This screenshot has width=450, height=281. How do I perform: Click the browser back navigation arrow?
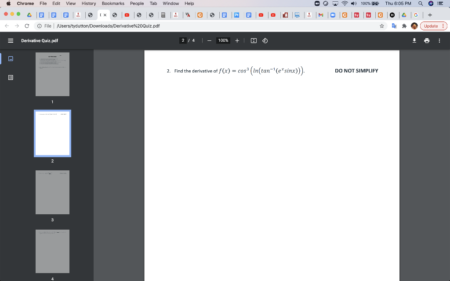click(x=7, y=25)
